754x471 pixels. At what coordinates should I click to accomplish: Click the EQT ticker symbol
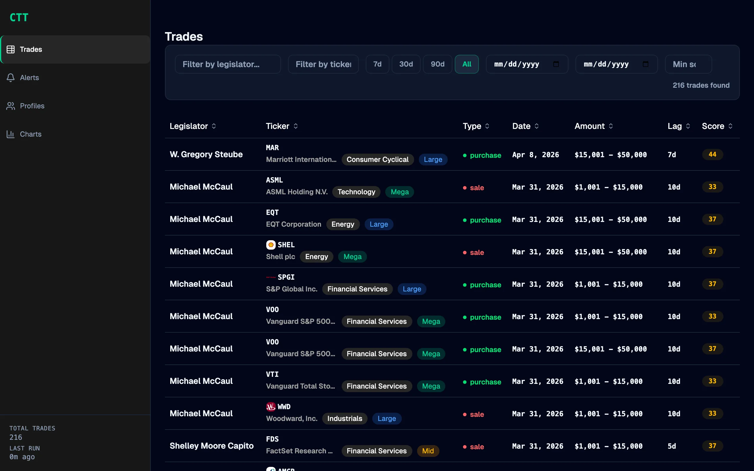pyautogui.click(x=272, y=213)
